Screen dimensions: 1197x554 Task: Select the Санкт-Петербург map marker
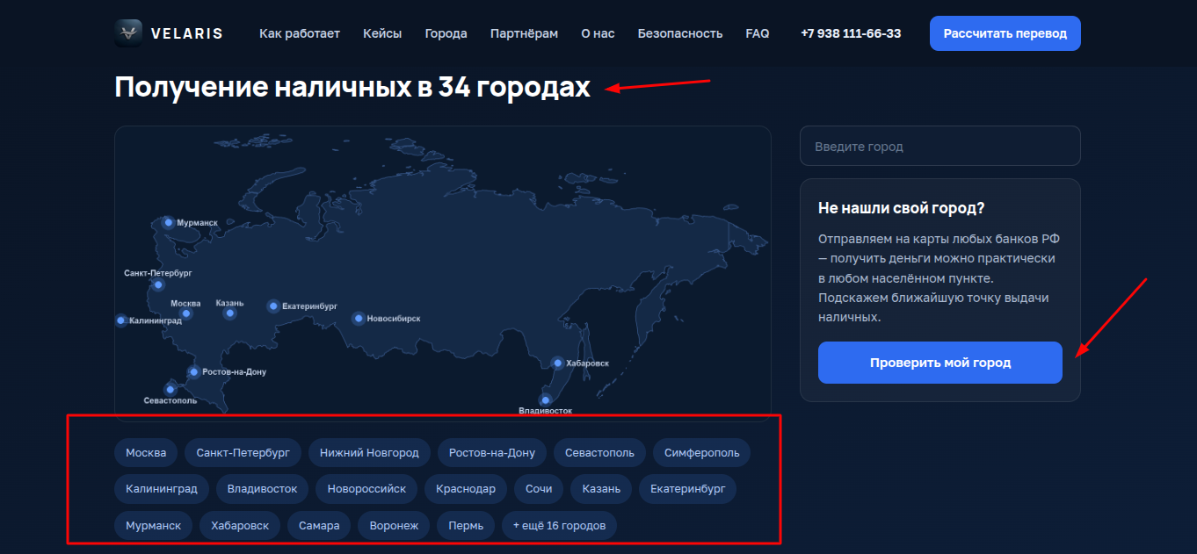pos(158,284)
